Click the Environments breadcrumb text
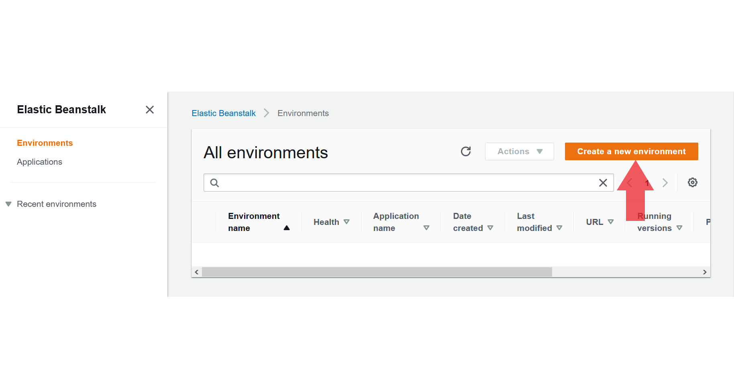This screenshot has height=388, width=734. pyautogui.click(x=303, y=113)
